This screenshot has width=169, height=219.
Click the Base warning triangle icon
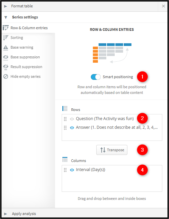(x=6, y=48)
